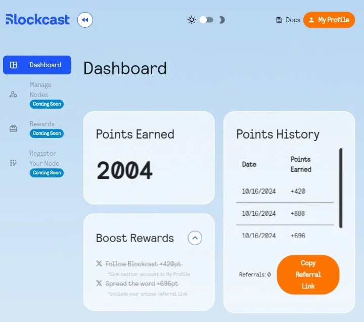Click the Docs document icon
Screen dimensions: 364x322
click(279, 20)
